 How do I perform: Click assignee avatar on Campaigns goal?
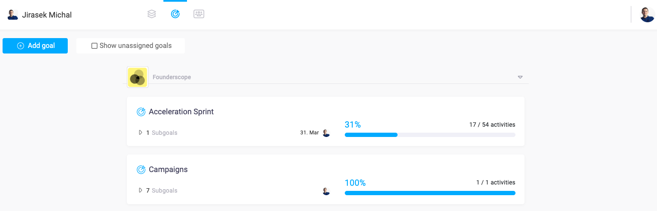coord(326,191)
